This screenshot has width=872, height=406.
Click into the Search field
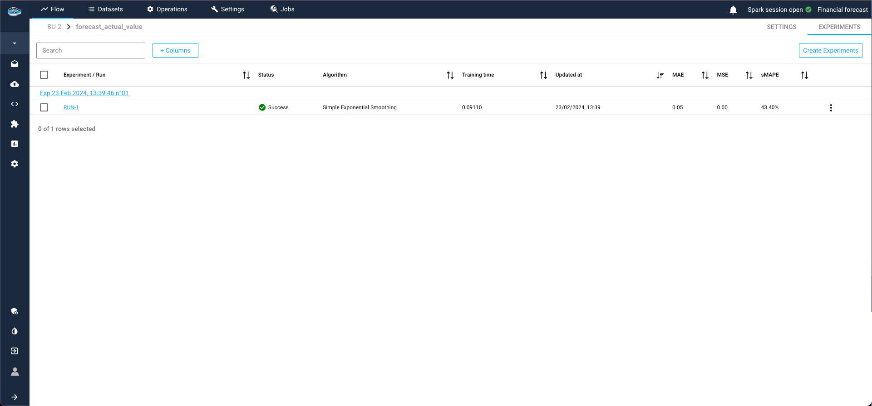click(91, 50)
